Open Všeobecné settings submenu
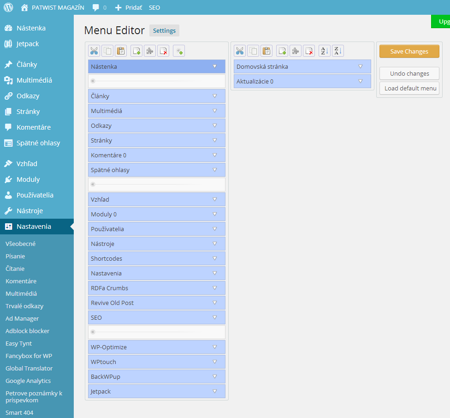 (x=20, y=244)
